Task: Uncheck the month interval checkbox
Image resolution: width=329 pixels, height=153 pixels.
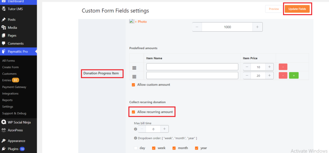Action: click(174, 148)
